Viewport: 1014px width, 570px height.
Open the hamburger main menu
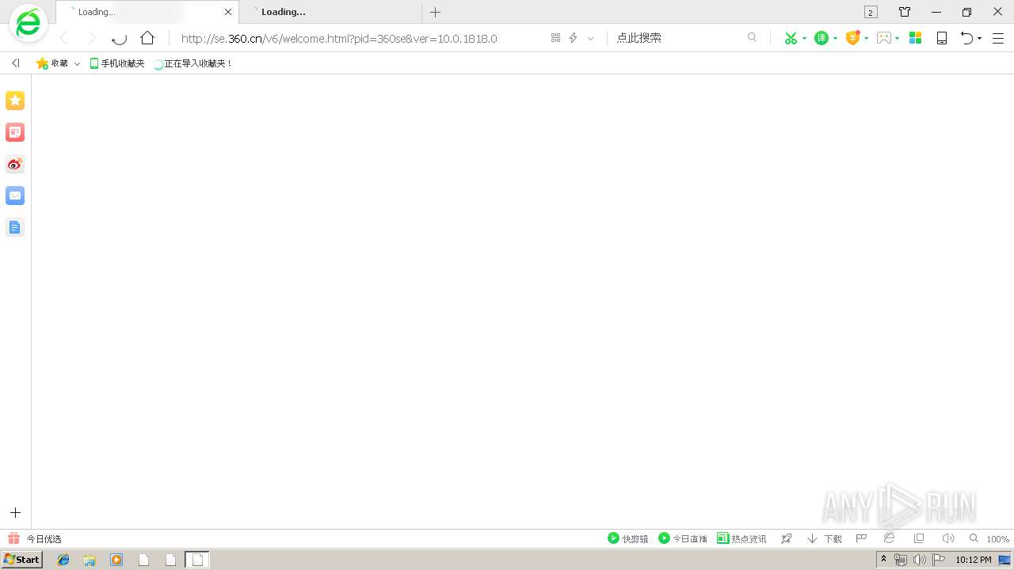998,38
